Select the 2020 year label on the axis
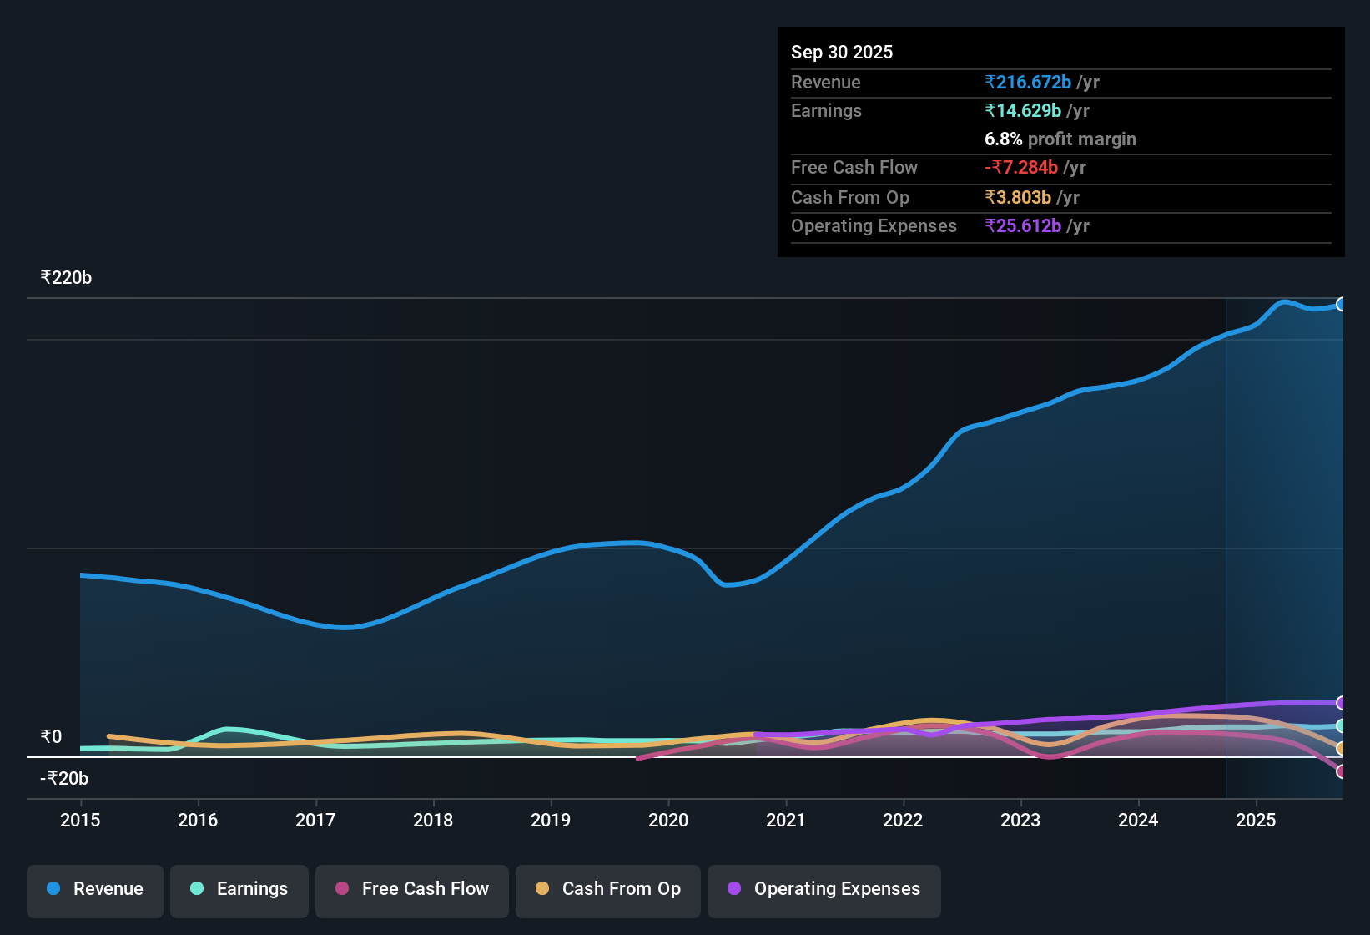 (667, 821)
